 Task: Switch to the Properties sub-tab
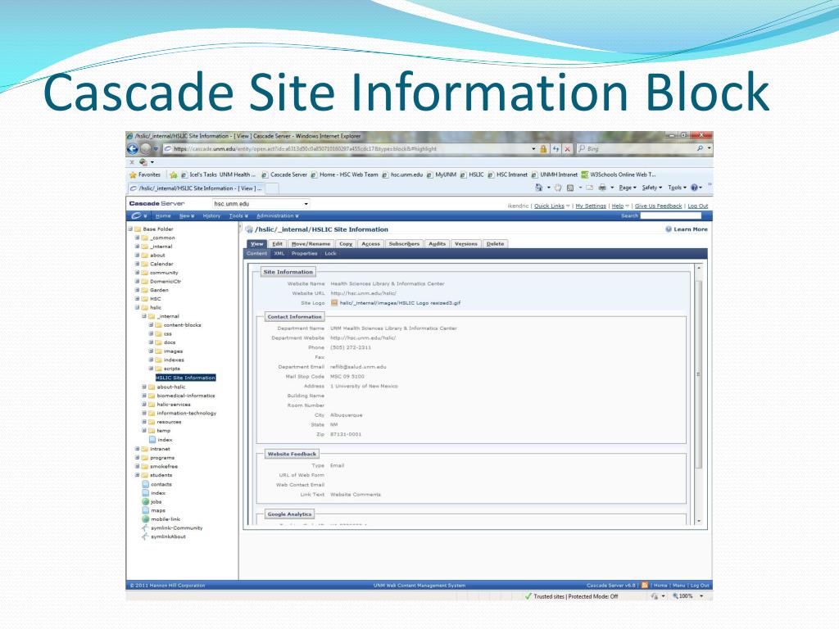click(305, 254)
